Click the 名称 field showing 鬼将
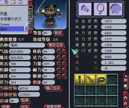The image size is (129, 108). [27, 45]
